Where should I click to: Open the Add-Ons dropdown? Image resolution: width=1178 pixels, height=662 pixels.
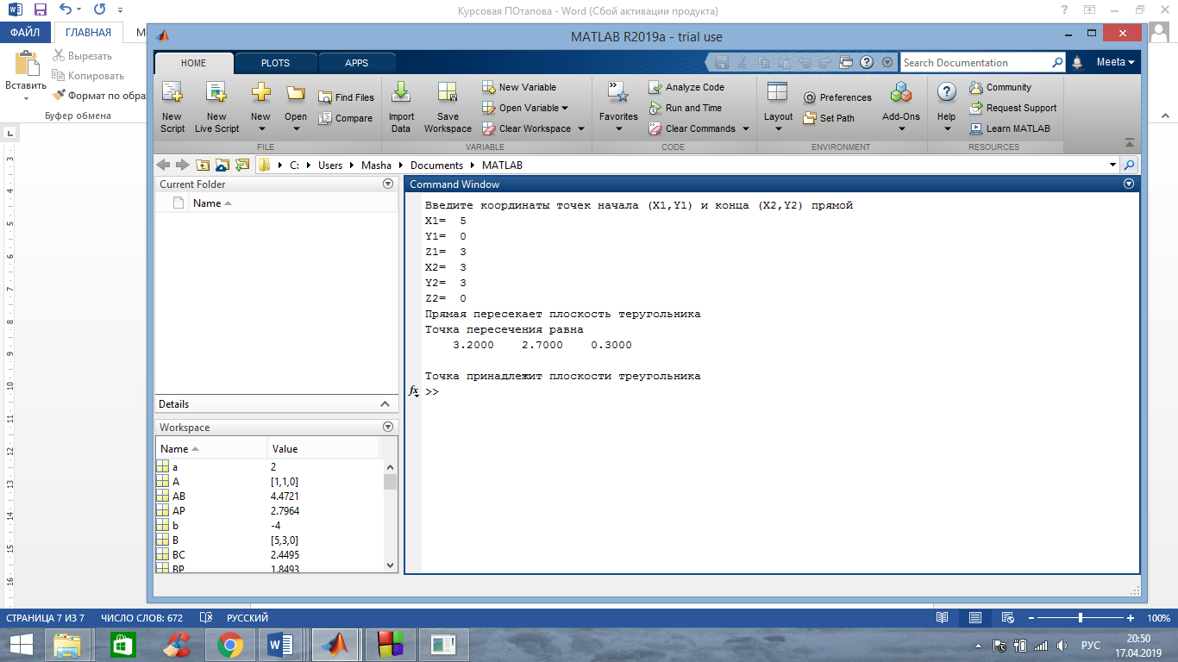901,107
